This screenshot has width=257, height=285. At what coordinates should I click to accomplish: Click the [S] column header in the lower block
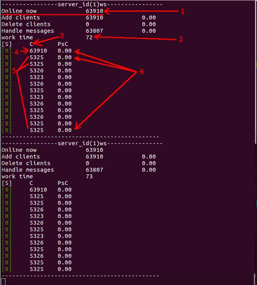[x=7, y=183]
